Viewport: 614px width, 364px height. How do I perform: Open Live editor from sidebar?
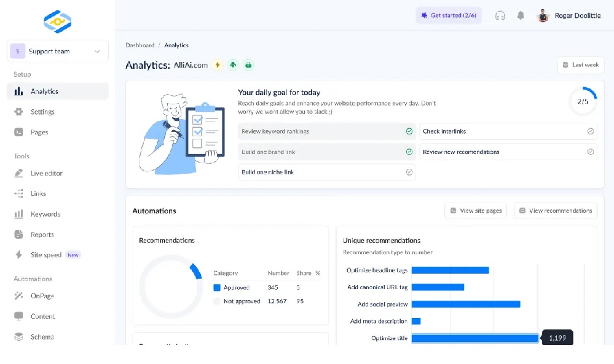tap(46, 173)
